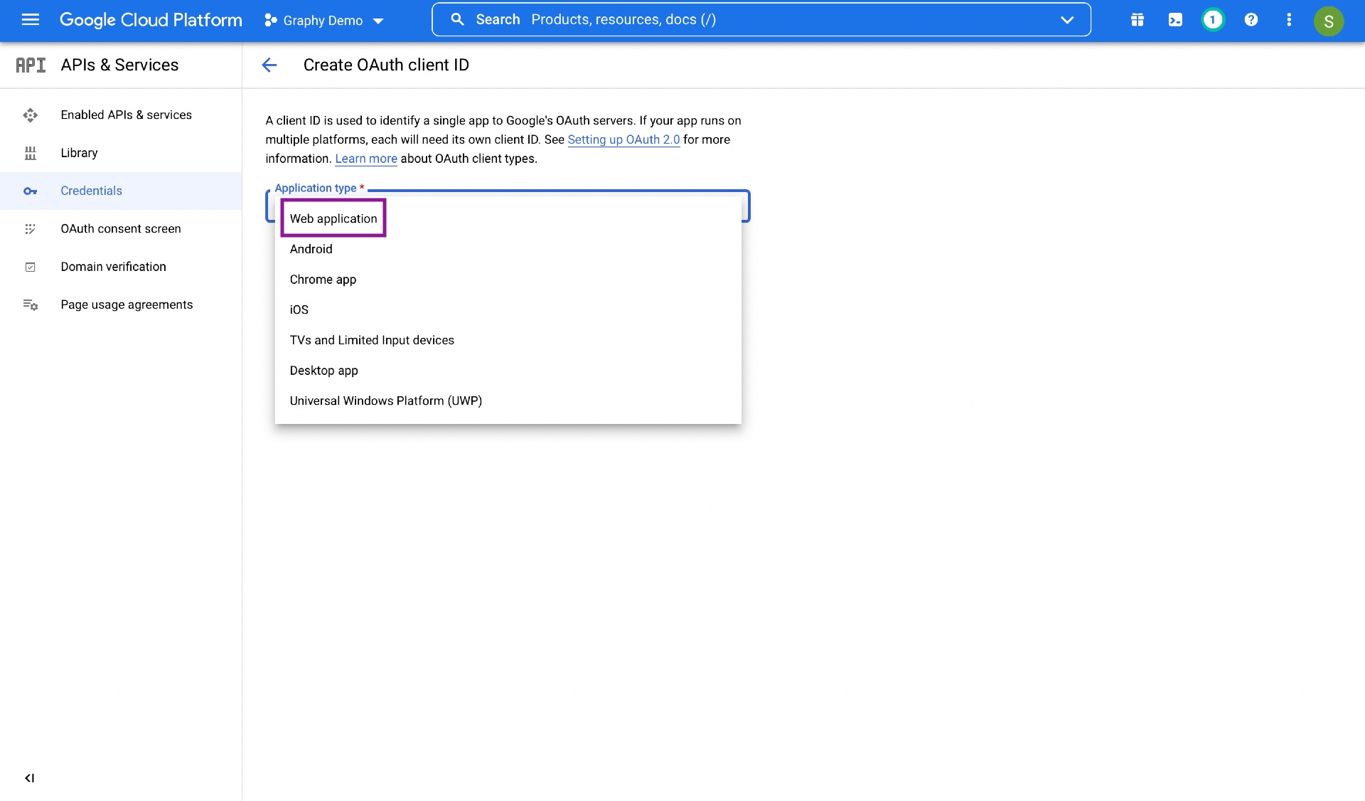Select Universal Windows Platform UWP option

click(x=386, y=400)
